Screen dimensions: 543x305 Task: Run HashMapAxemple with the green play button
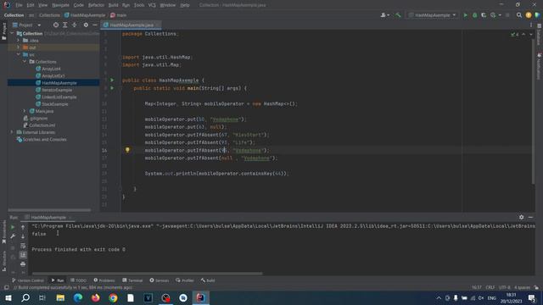466,15
